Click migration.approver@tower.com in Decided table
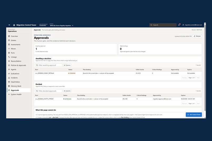The image size is (212, 141). pyautogui.click(x=162, y=99)
